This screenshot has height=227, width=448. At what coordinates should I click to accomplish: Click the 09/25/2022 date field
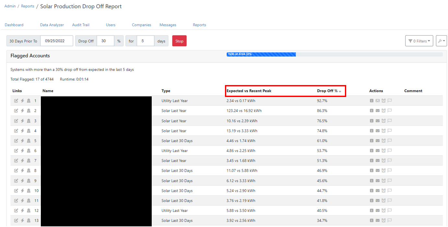coord(57,41)
